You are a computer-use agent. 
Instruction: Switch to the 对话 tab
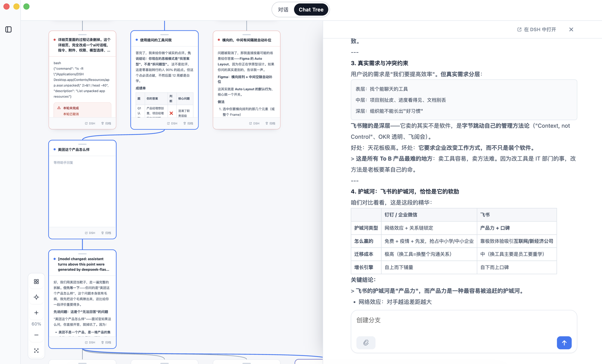[283, 10]
